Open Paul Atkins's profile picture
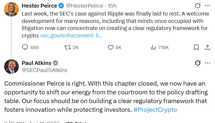Viewport: 215px width, 123px height. pos(11,67)
